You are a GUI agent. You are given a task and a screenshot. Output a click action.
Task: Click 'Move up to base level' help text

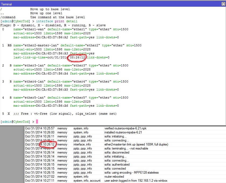point(50,9)
